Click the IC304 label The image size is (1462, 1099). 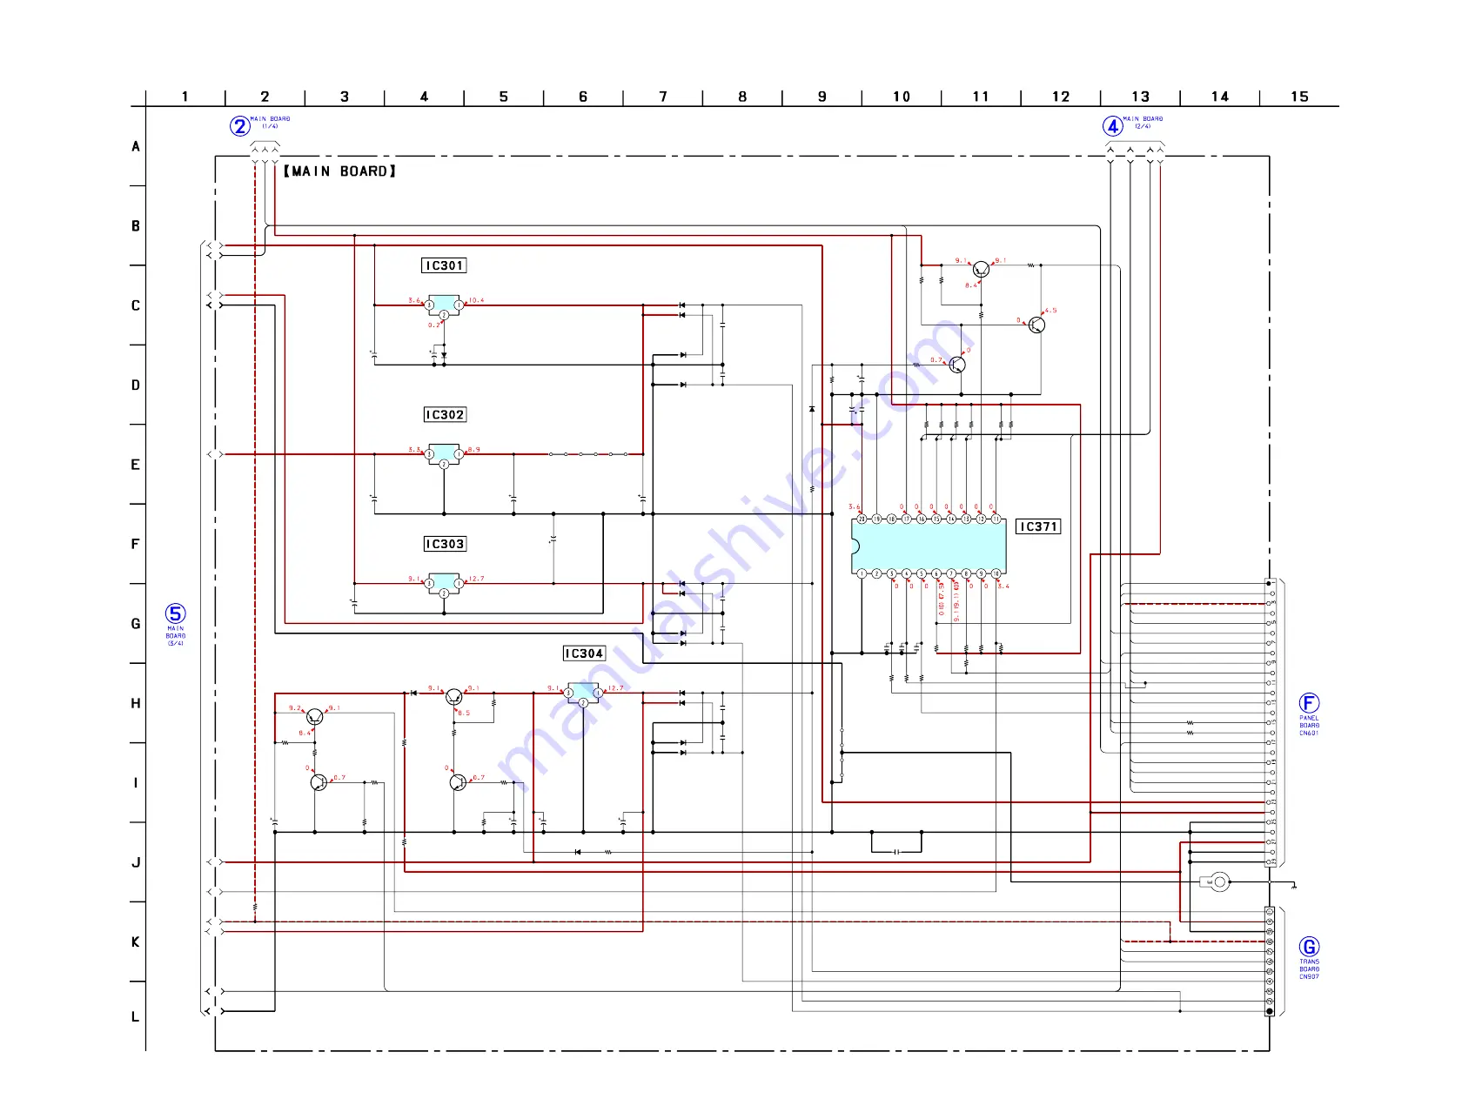(x=584, y=653)
